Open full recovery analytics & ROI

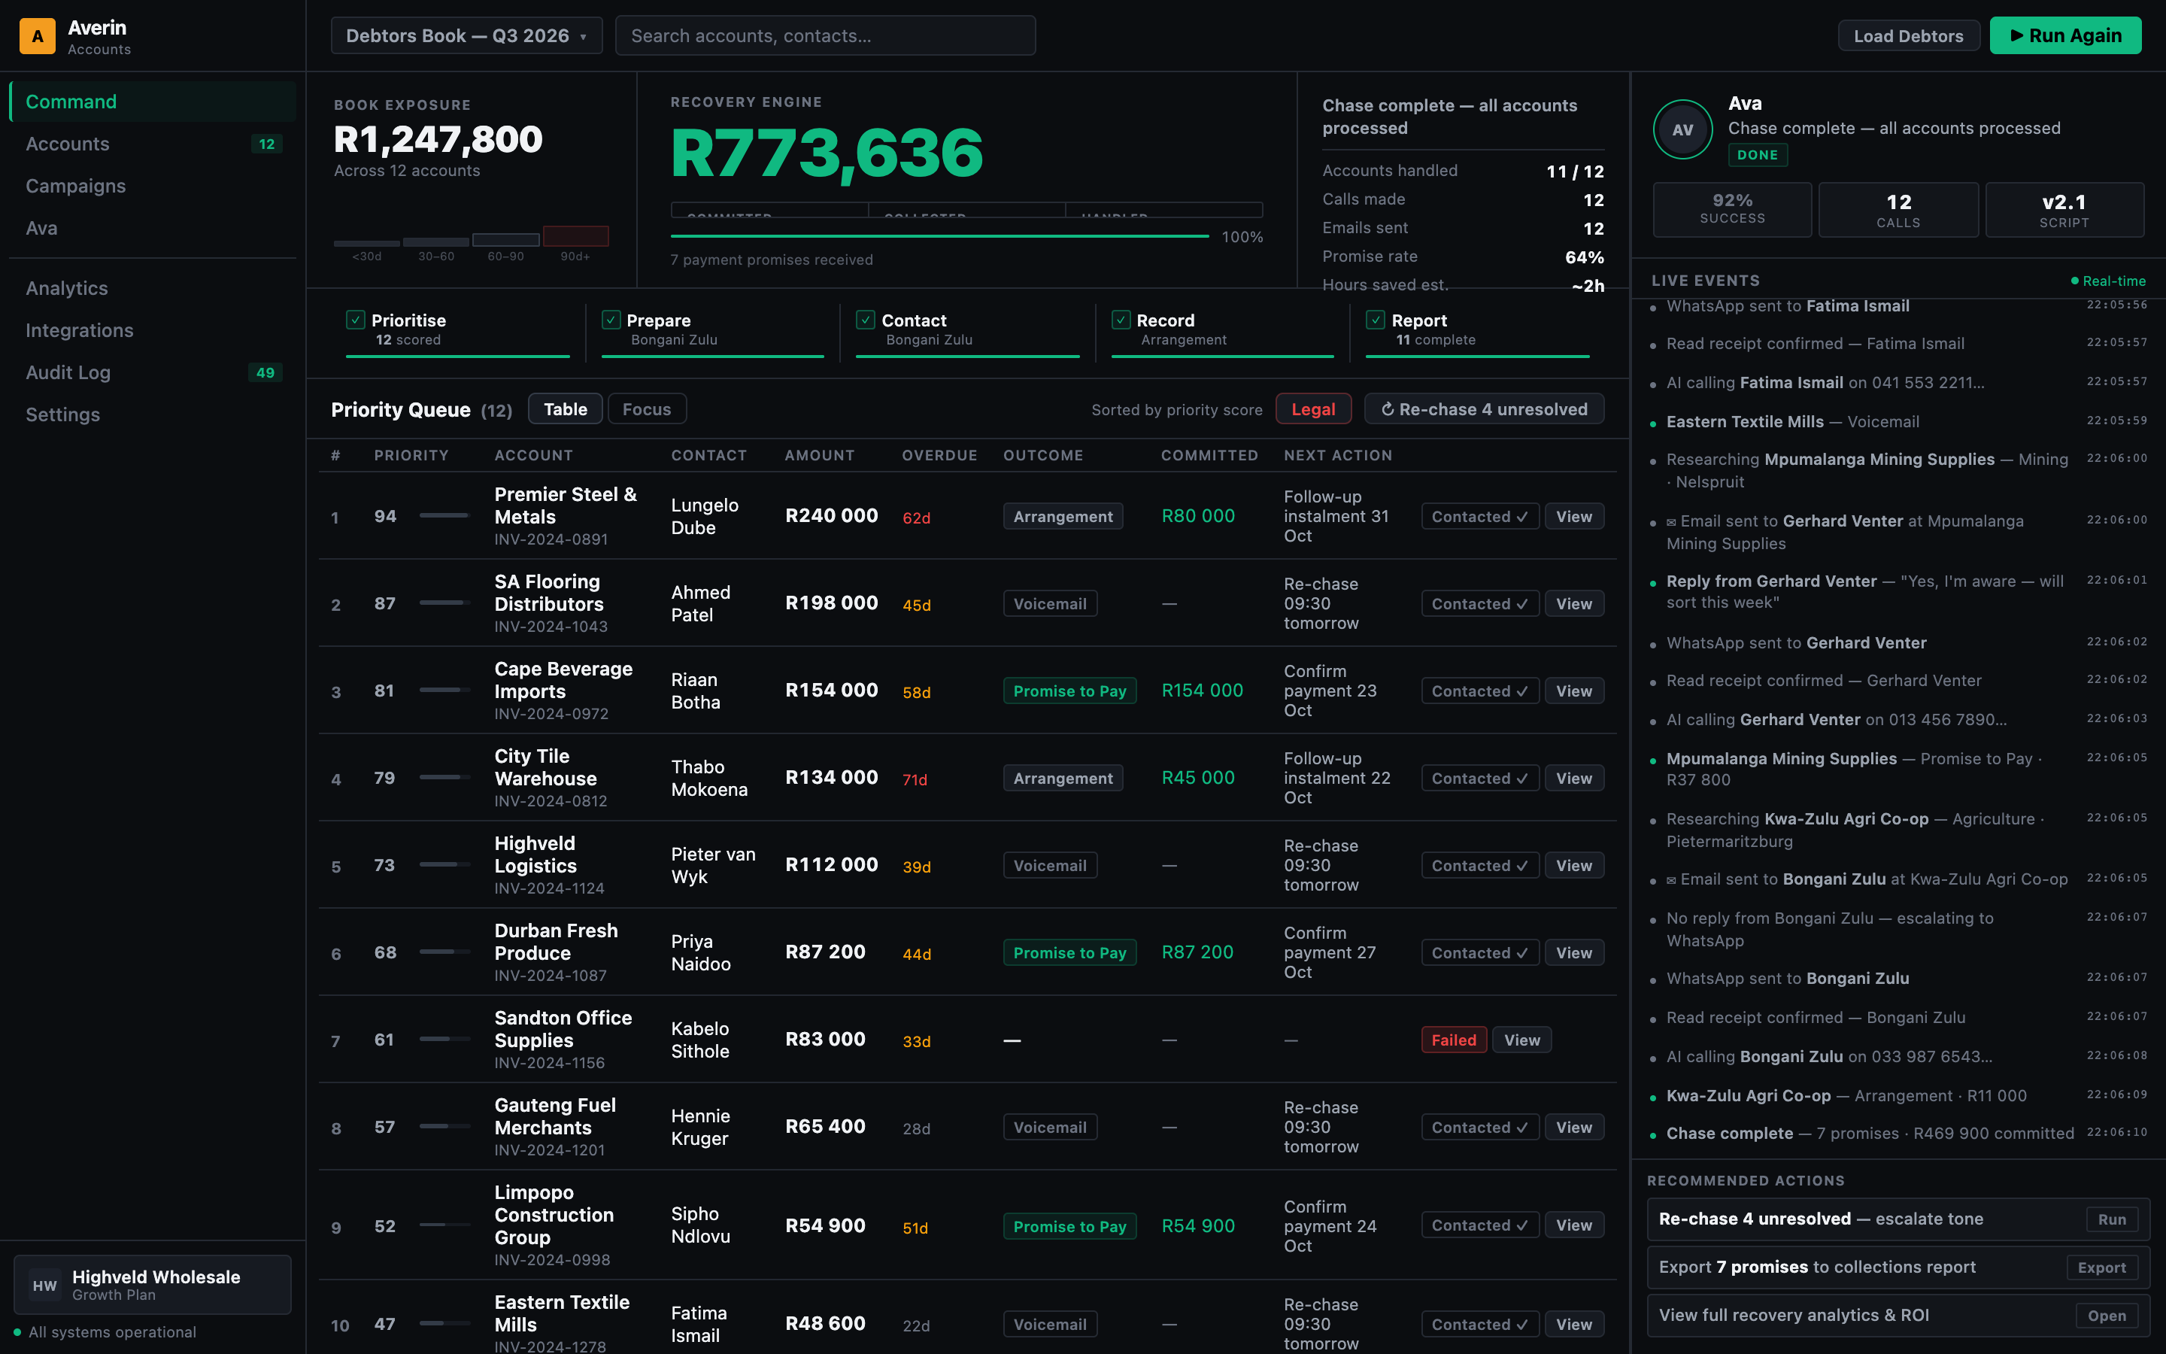point(2106,1316)
